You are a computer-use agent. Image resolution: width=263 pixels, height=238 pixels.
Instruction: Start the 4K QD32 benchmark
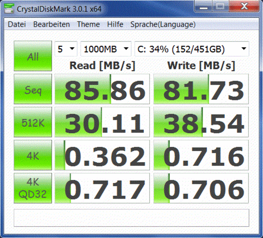pyautogui.click(x=33, y=188)
